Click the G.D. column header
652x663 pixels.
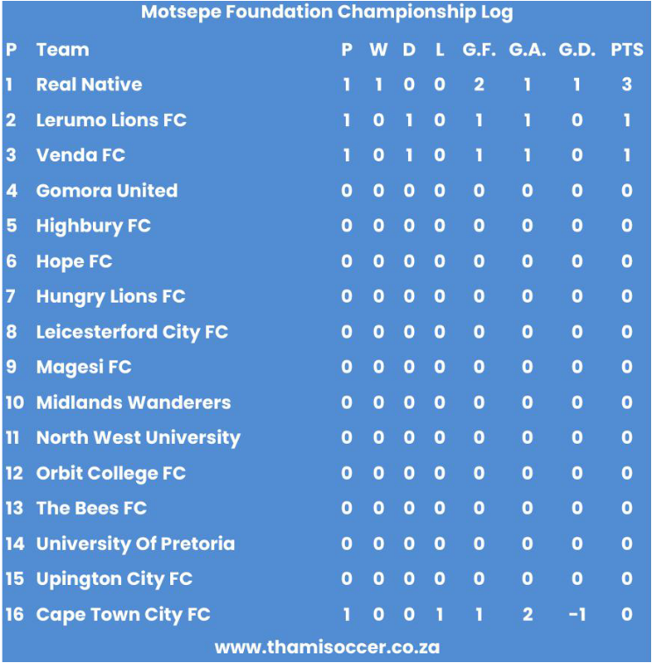click(577, 50)
